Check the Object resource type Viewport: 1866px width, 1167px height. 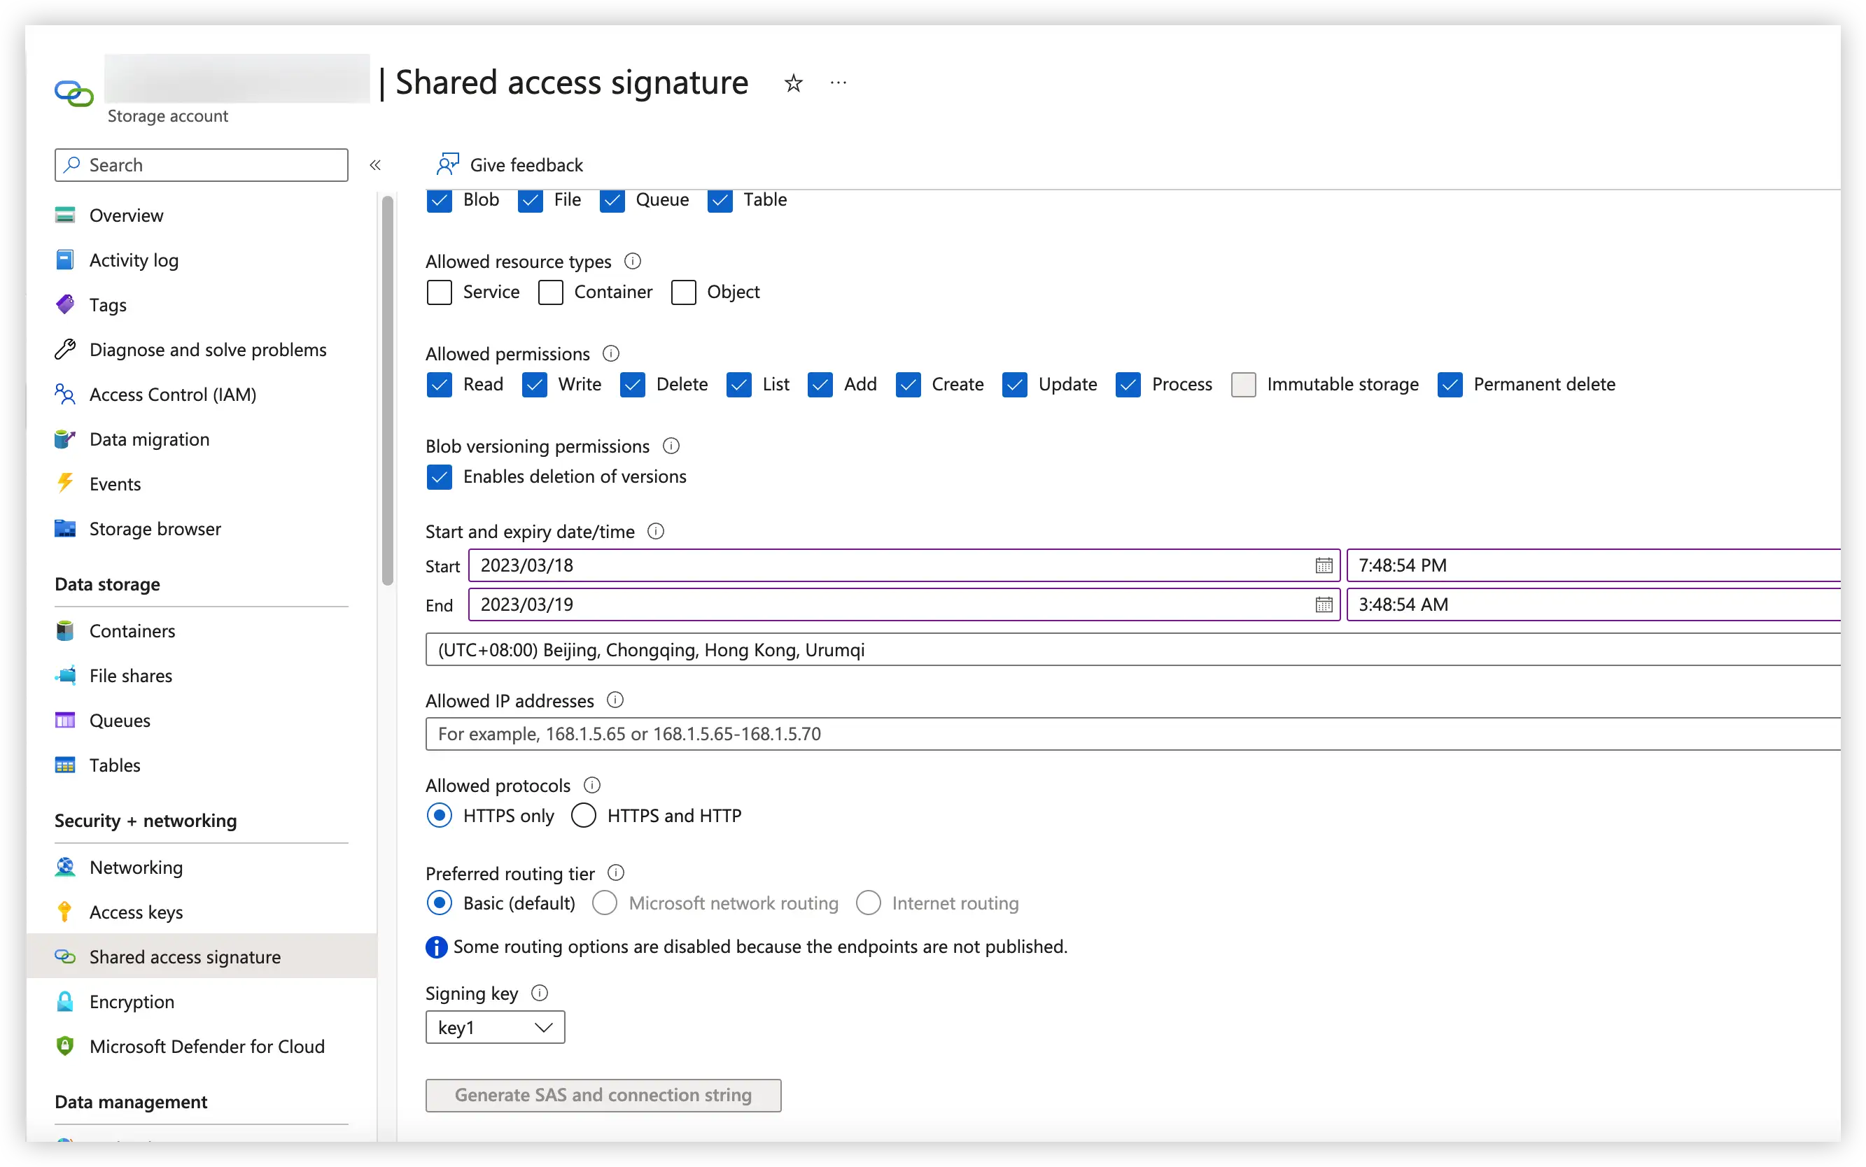tap(683, 292)
